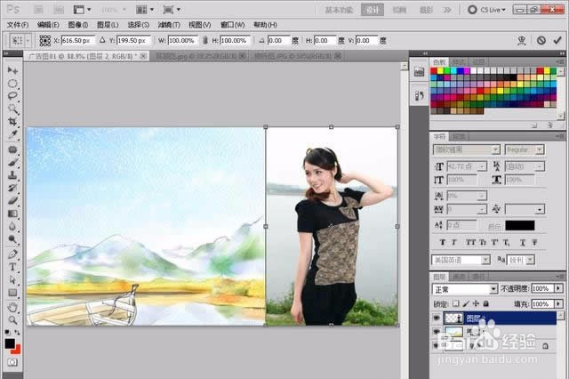
Task: Toggle lock layer position
Action: tap(476, 303)
